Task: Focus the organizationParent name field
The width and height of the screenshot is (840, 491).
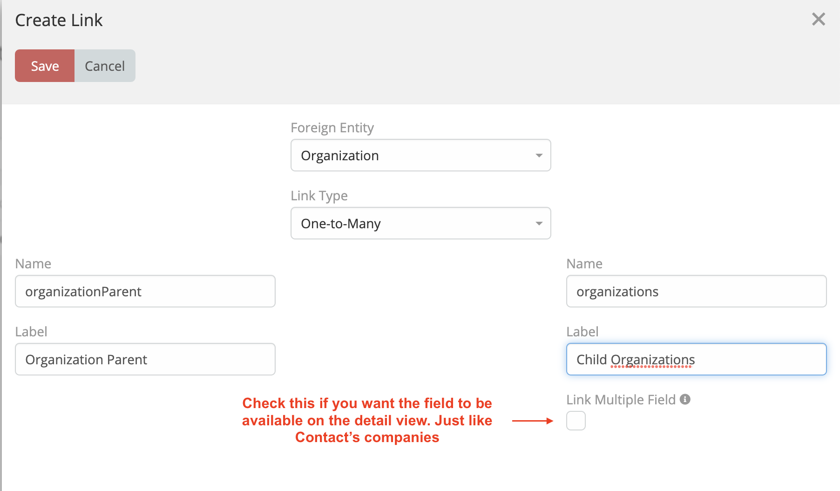Action: point(145,291)
